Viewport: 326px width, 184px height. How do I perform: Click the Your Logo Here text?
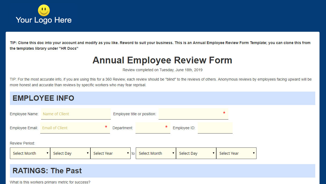[43, 20]
